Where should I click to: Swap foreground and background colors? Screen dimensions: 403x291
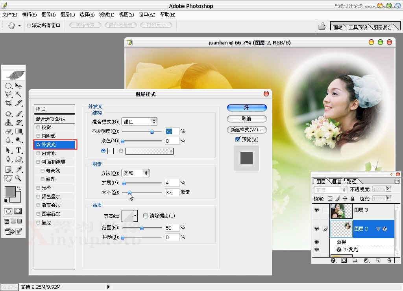pyautogui.click(x=19, y=188)
